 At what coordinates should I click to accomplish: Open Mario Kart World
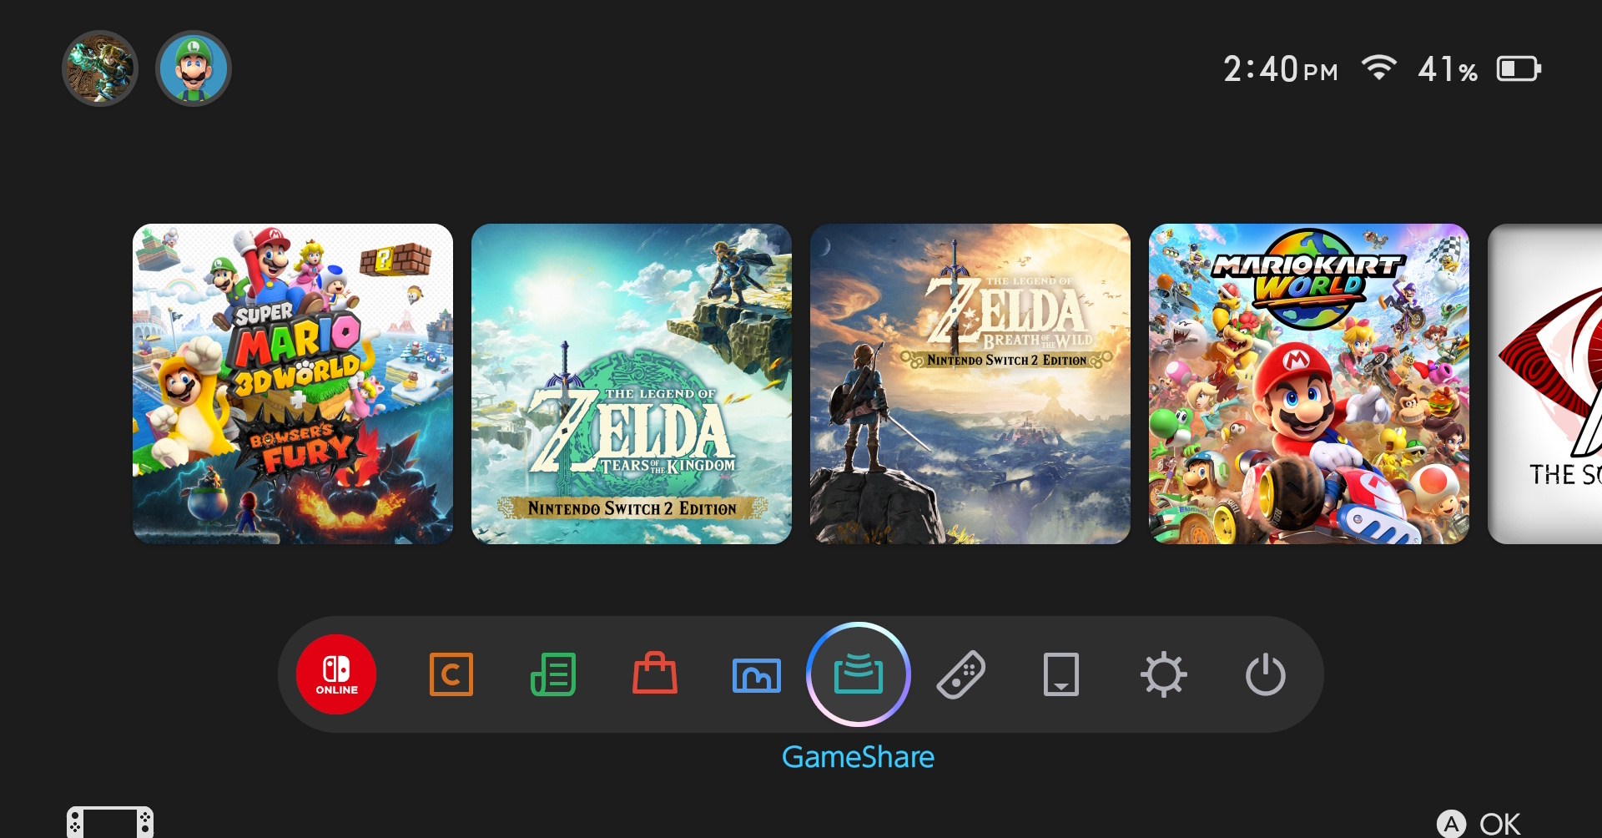coord(1308,384)
